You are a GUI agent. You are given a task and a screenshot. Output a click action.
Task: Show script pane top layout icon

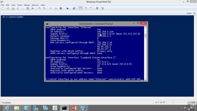coord(81,8)
